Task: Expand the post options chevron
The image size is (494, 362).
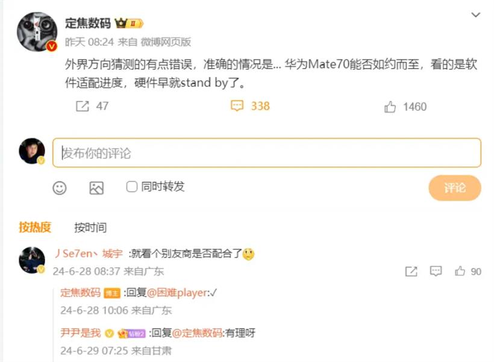Action: coord(475,15)
